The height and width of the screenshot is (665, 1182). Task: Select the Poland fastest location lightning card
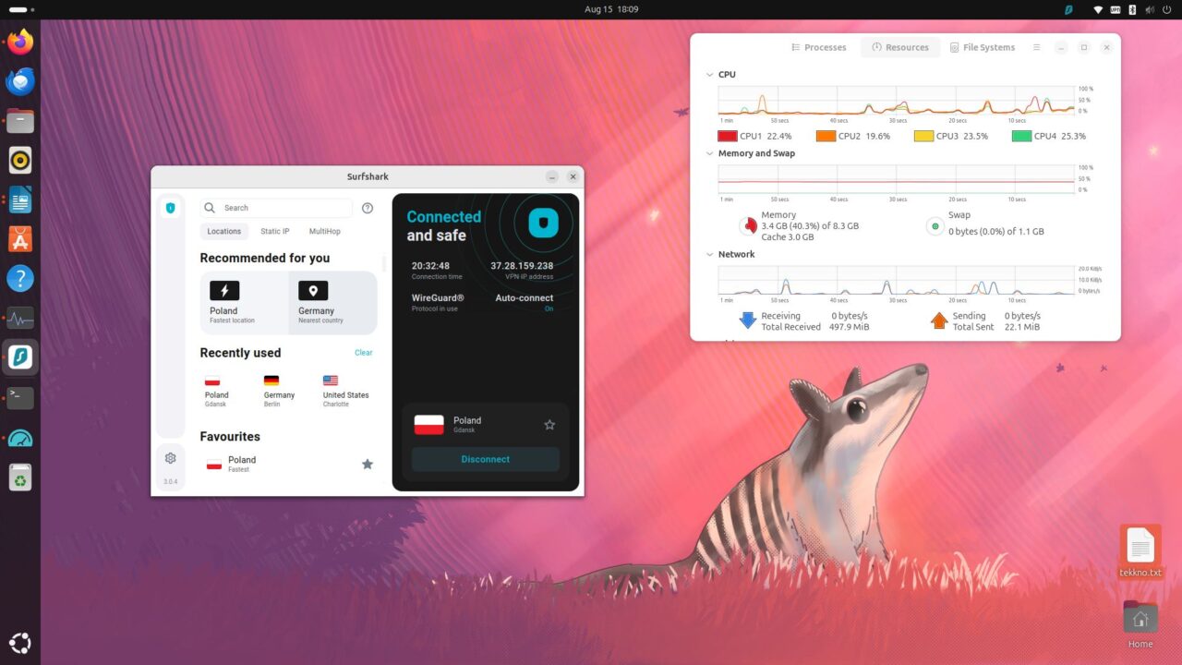[x=244, y=303]
